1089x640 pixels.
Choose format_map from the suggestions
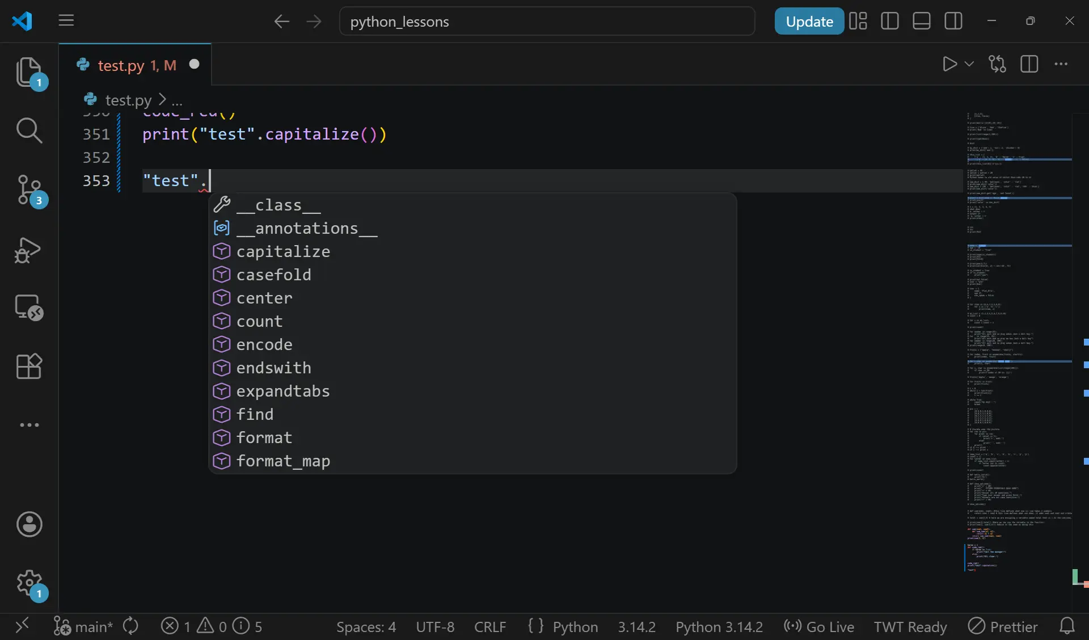[472, 461]
